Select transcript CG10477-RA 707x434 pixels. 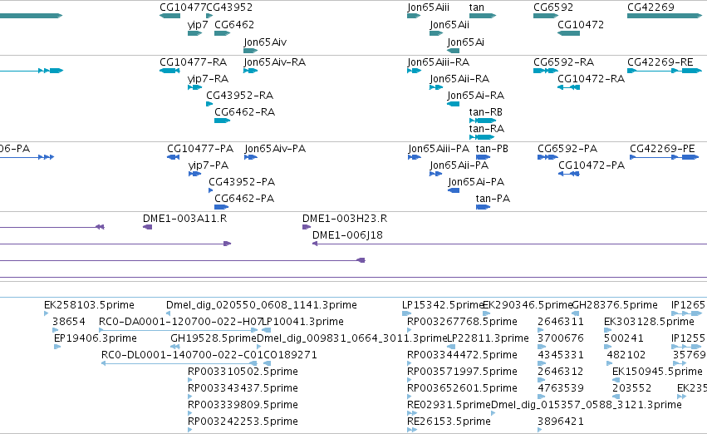click(170, 71)
